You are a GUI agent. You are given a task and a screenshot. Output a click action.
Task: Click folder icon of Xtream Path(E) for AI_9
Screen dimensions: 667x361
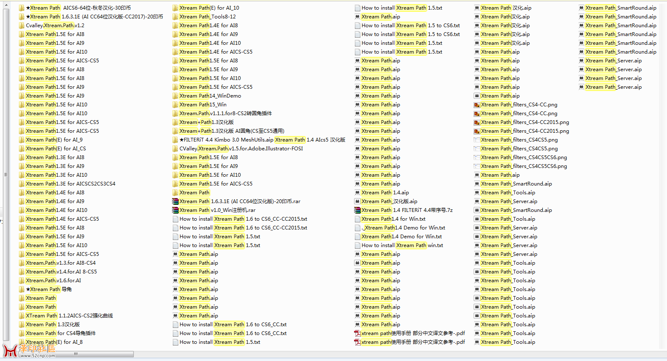(x=22, y=140)
